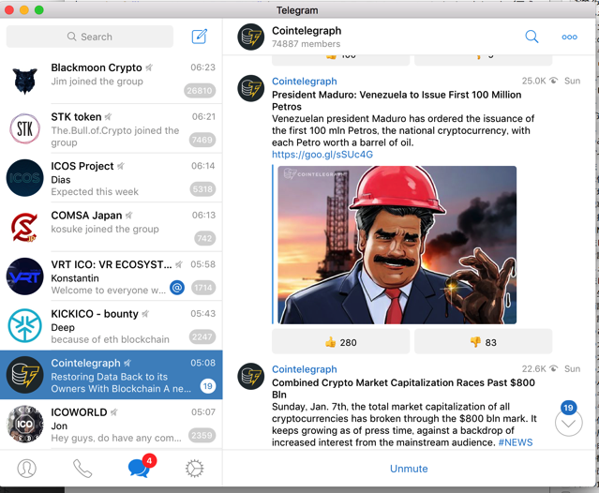Open the KICKICO - bounty chat
This screenshot has width=599, height=493.
[x=112, y=325]
